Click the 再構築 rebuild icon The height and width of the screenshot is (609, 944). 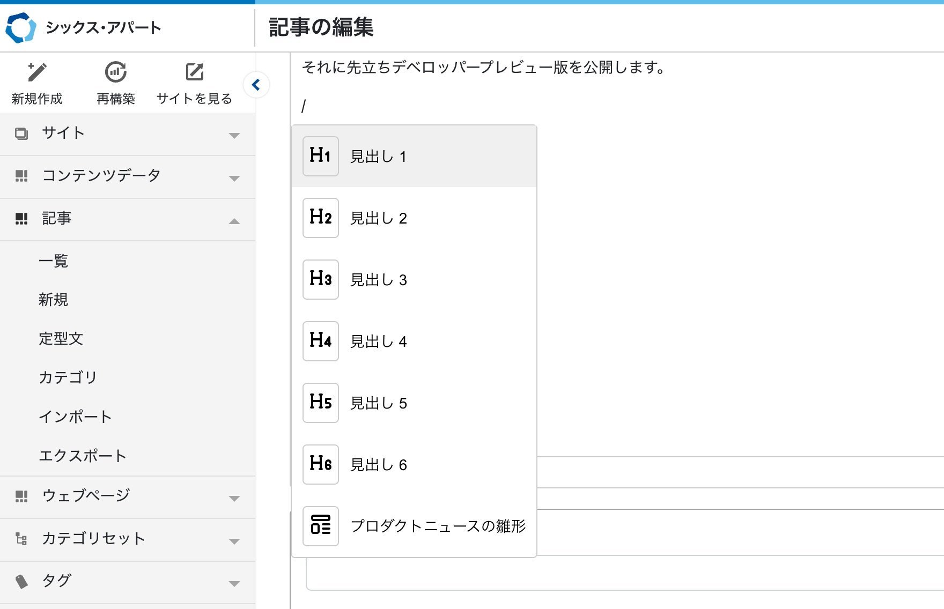tap(115, 72)
